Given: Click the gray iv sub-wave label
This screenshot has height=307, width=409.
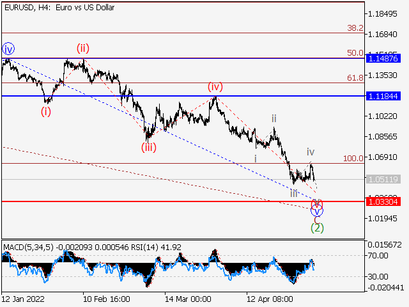Looking at the screenshot, I should [311, 152].
